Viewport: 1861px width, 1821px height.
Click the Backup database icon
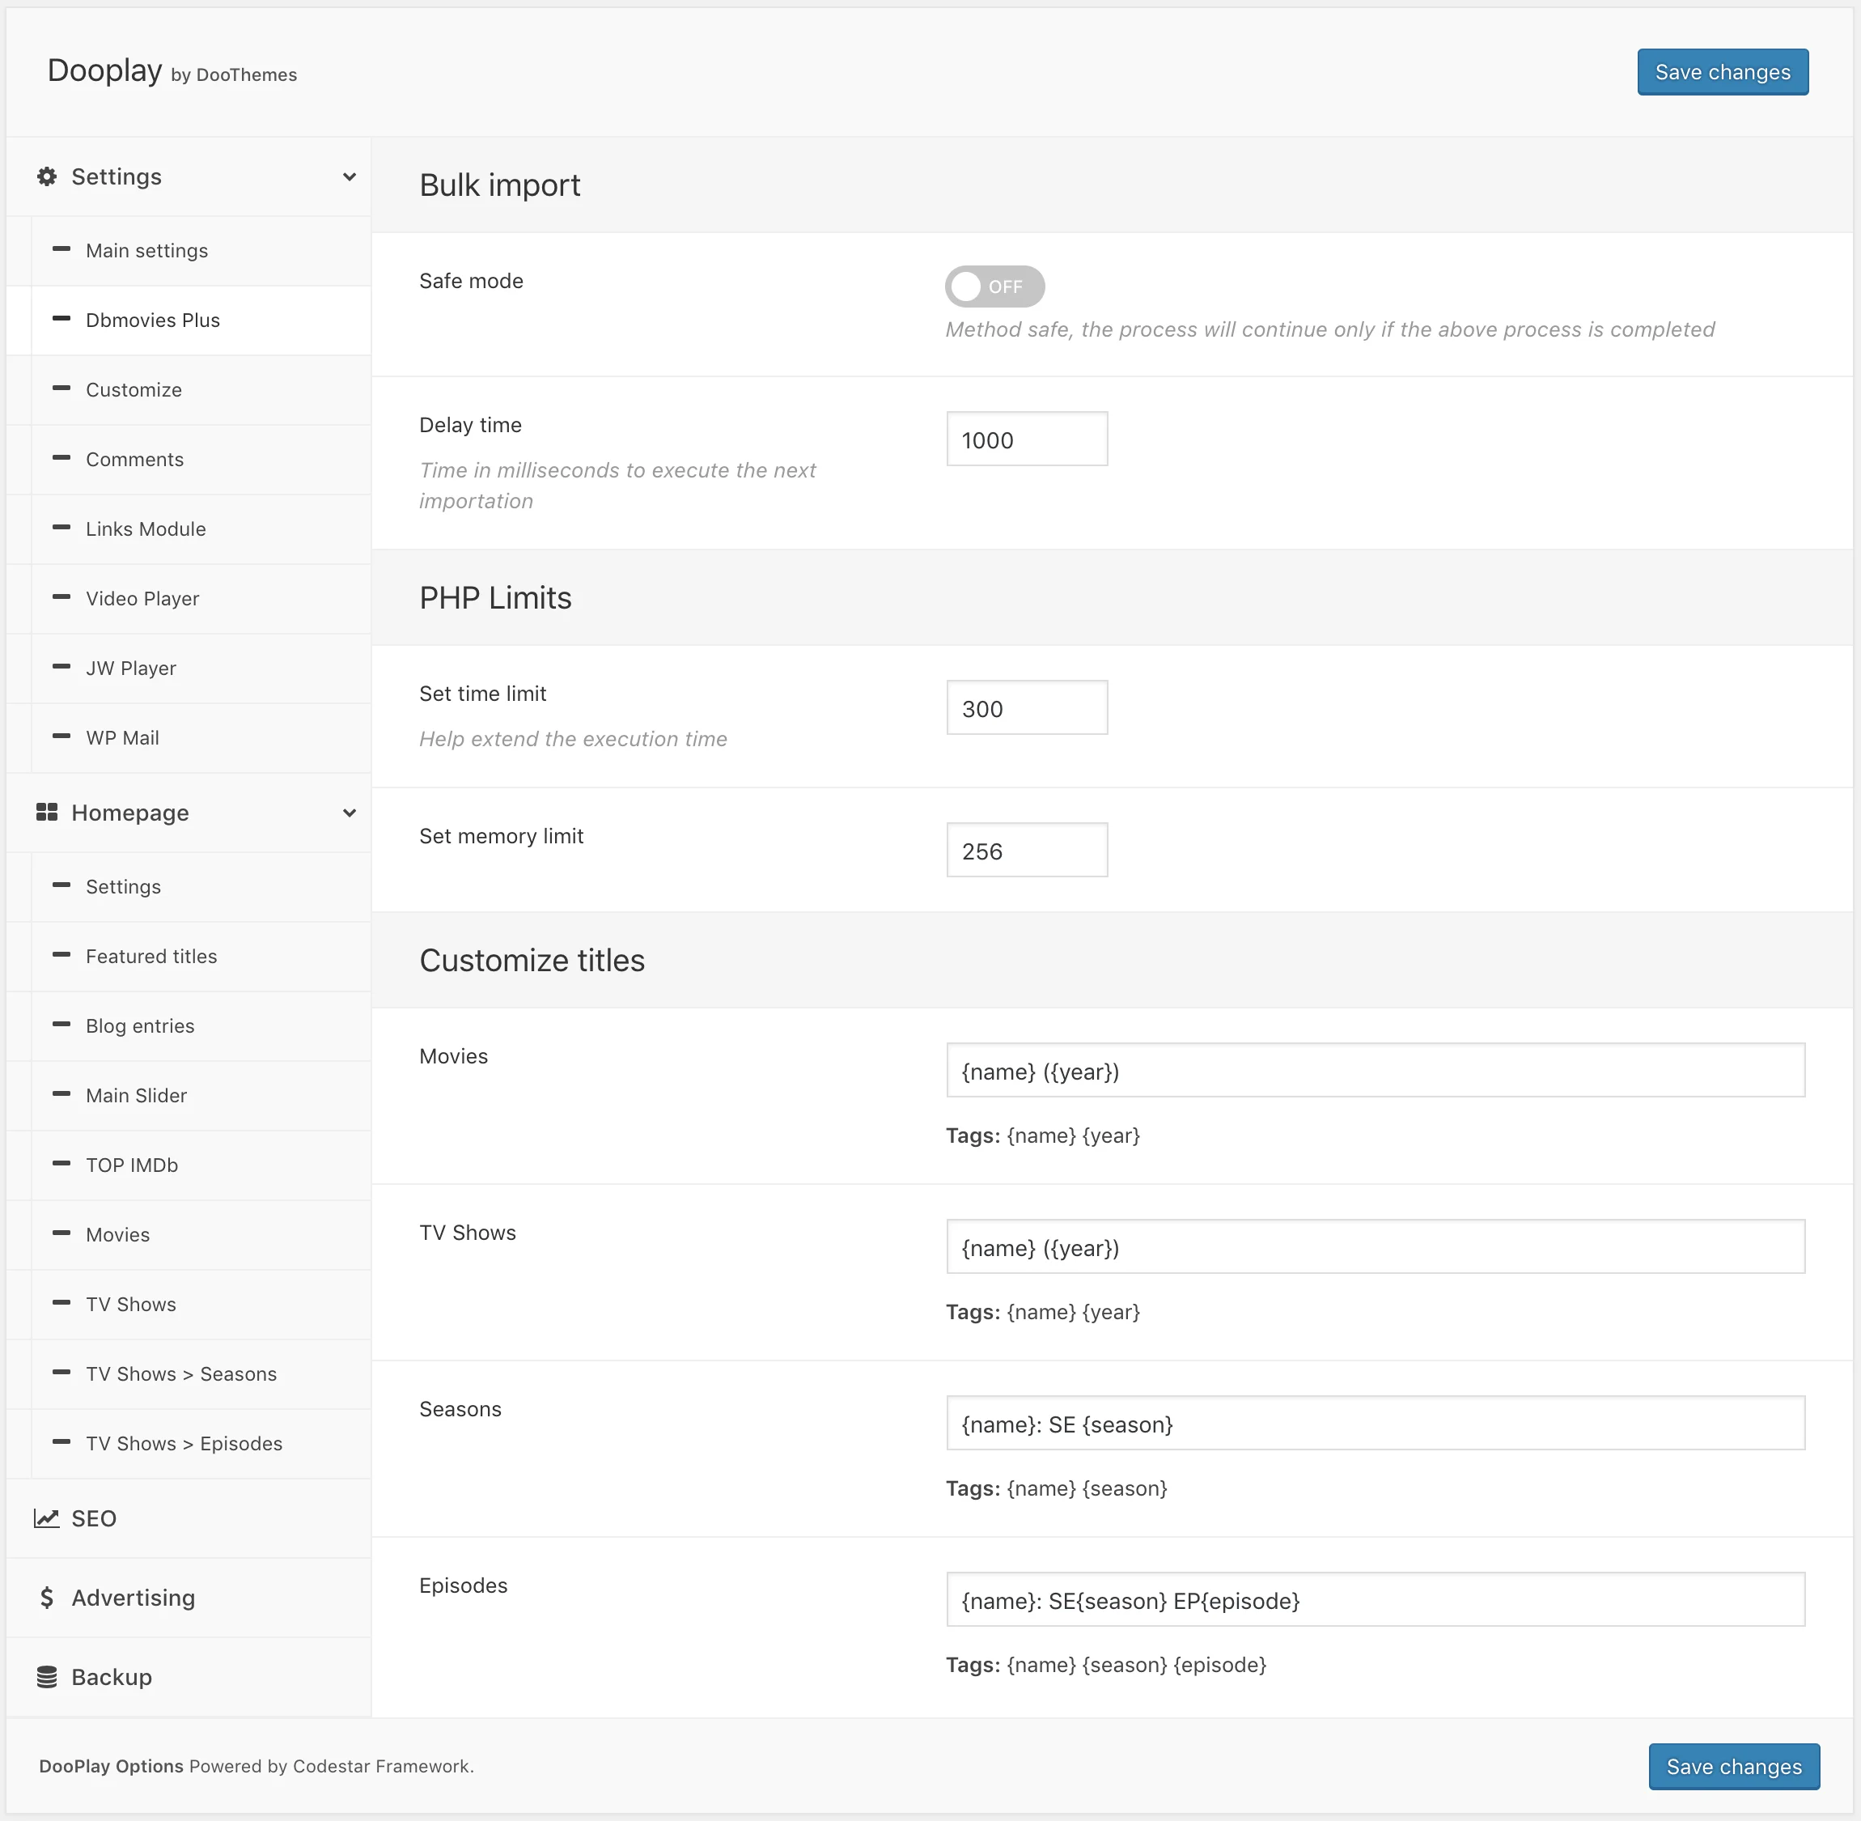pos(46,1677)
